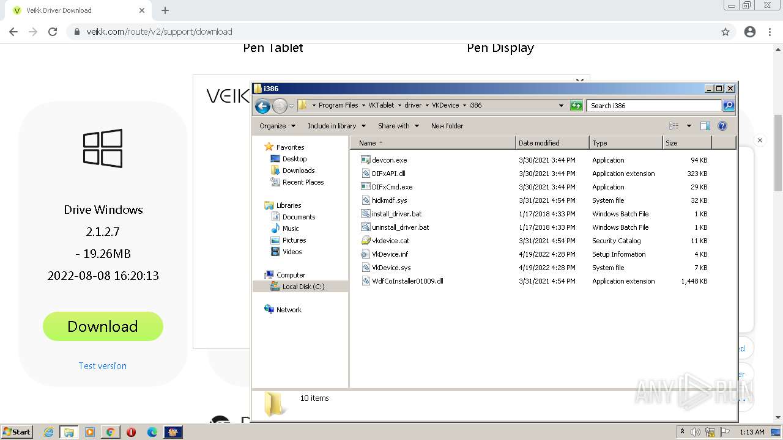Click VKDevice breadcrumb segment
Image resolution: width=783 pixels, height=440 pixels.
[445, 105]
